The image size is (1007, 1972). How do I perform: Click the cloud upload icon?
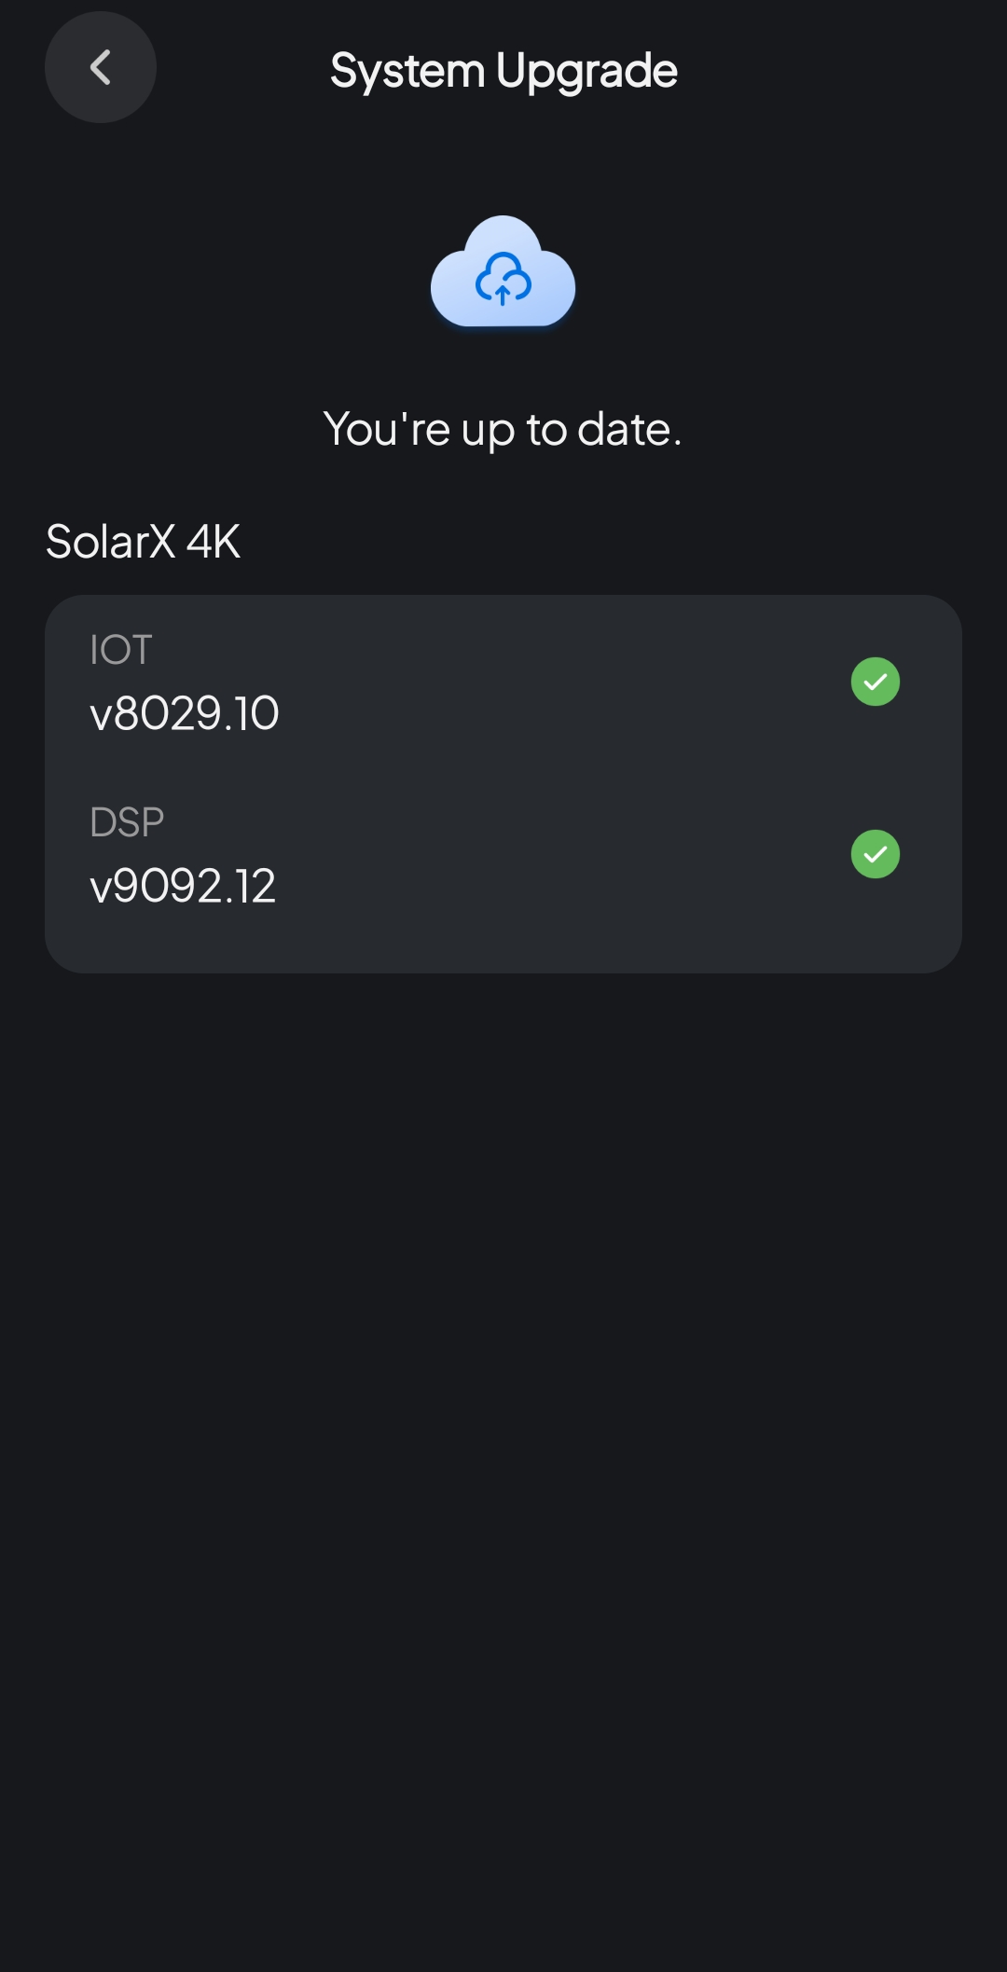[503, 272]
